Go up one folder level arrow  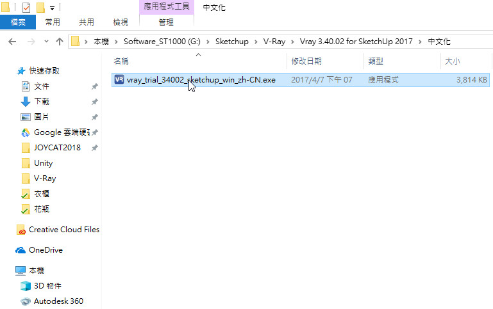pos(60,42)
